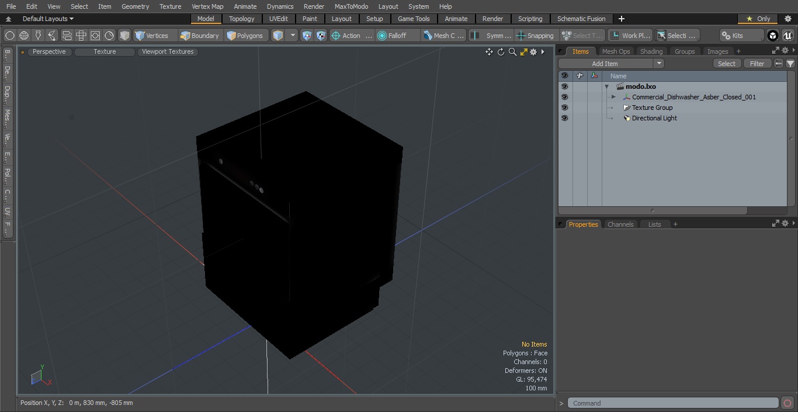
Task: Collapse the modo.lxo scene tree
Action: point(607,86)
